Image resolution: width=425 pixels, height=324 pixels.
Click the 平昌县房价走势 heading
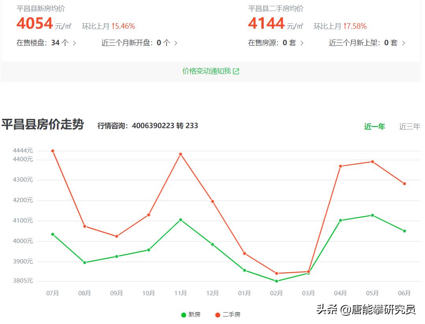[43, 124]
